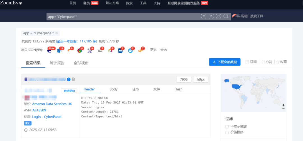Click the ZoomEye logo
The width and height of the screenshot is (303, 141).
click(x=11, y=3)
